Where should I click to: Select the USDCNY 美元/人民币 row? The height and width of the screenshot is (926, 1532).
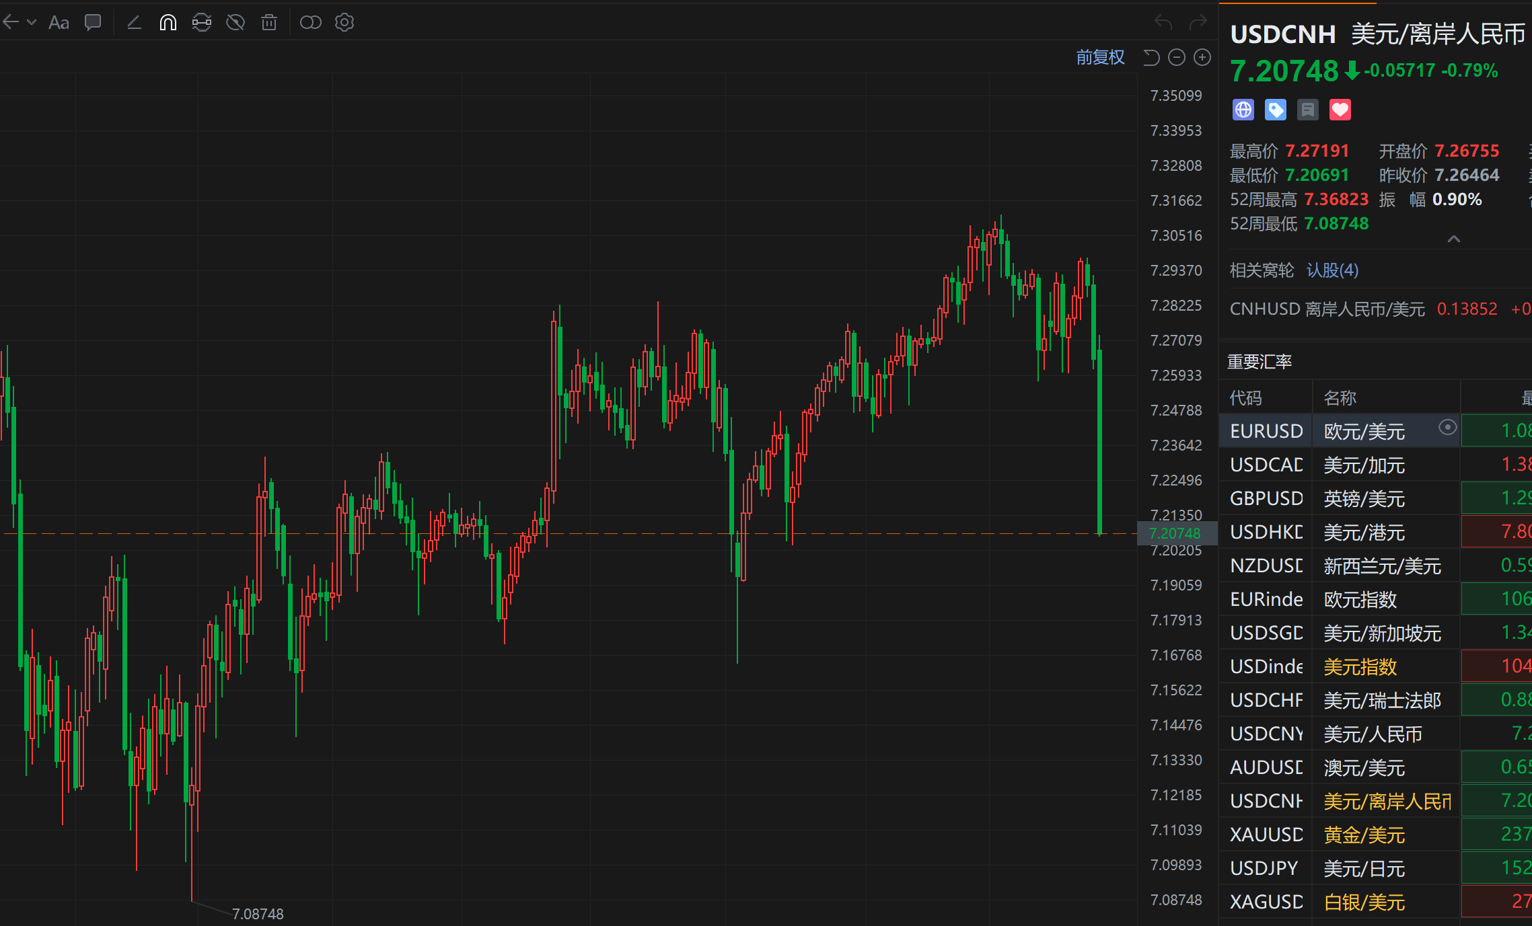point(1375,734)
